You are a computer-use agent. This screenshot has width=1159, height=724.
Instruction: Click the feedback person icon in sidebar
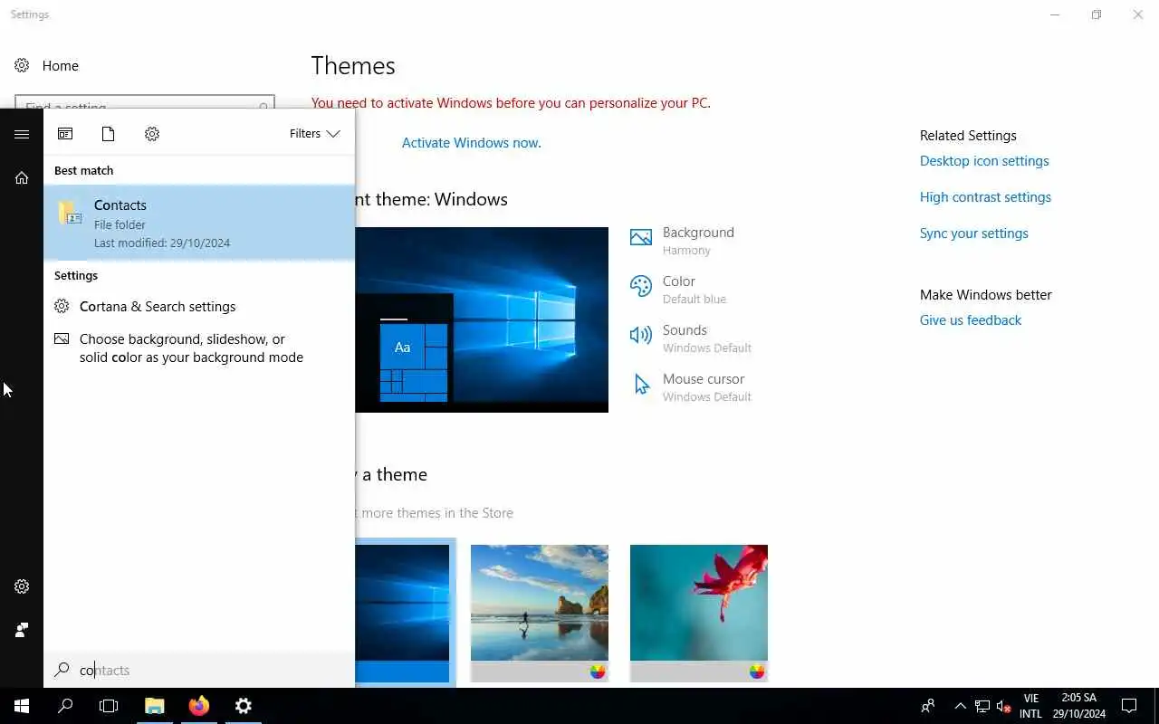pos(22,630)
